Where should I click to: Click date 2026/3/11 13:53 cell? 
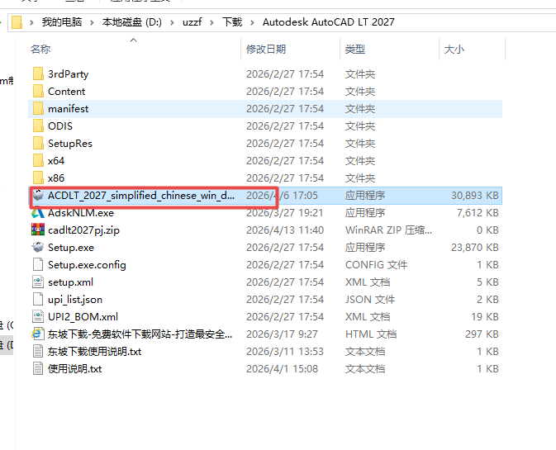pyautogui.click(x=285, y=352)
